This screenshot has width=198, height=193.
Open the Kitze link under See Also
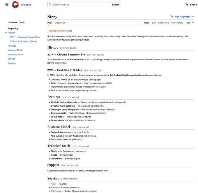[53, 184]
